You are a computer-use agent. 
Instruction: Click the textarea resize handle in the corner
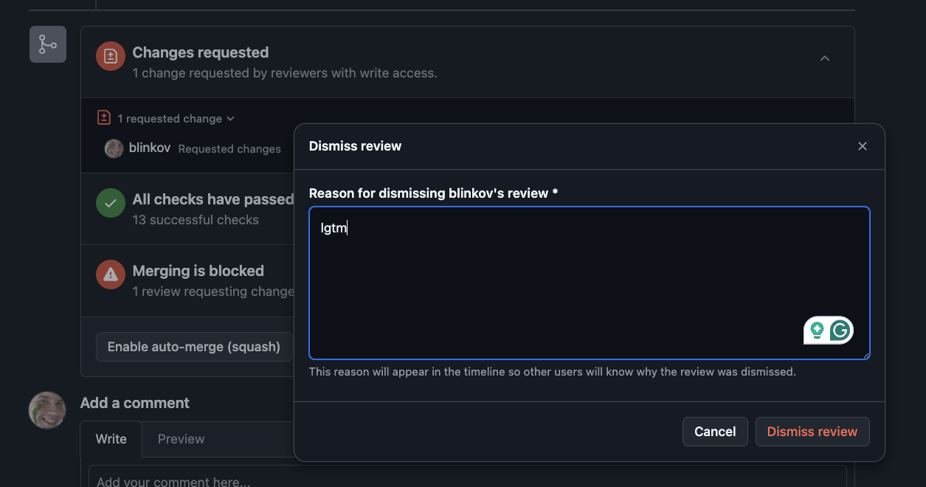[x=865, y=356]
